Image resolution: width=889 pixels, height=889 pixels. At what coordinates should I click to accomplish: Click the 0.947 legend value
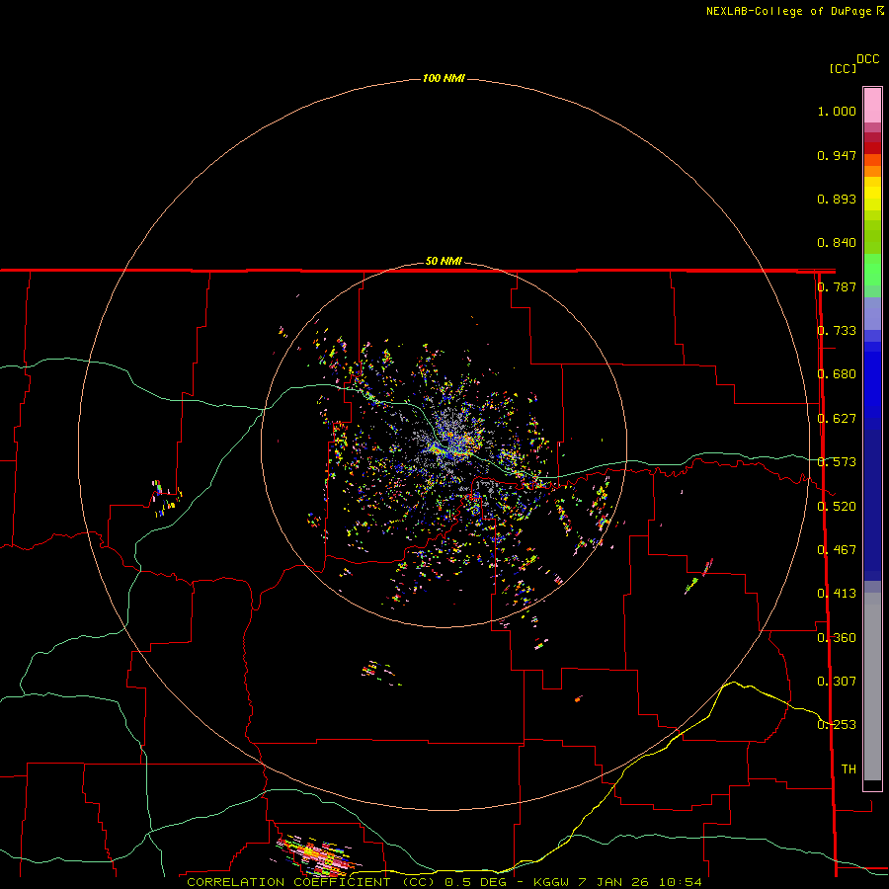click(x=837, y=155)
